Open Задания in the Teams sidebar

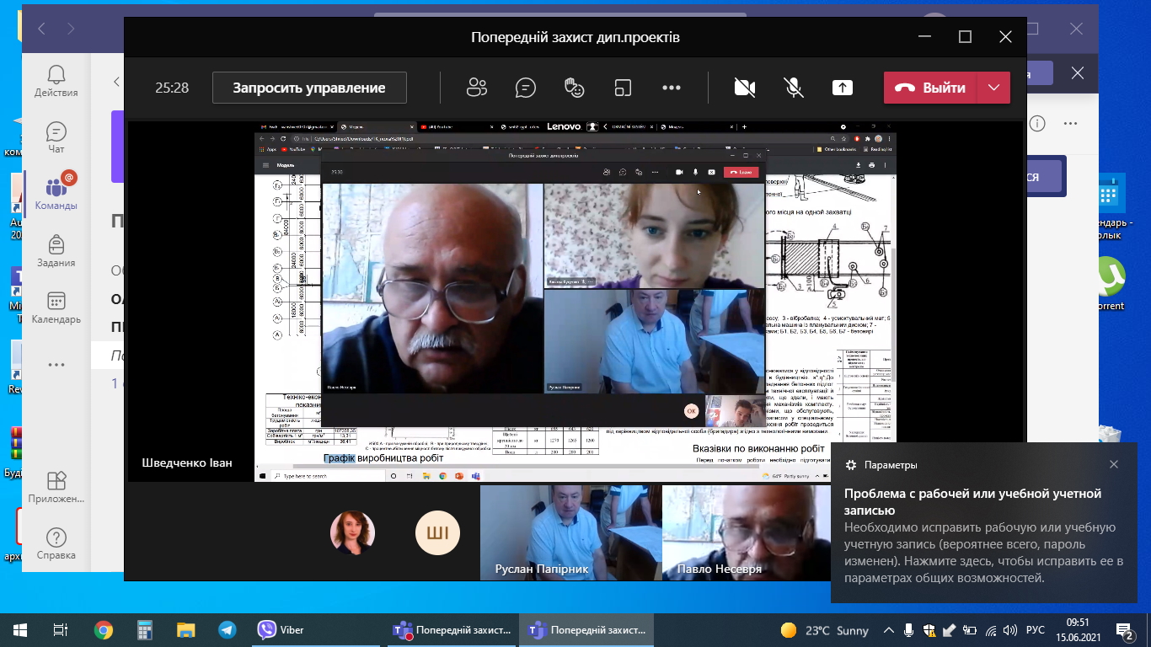tap(56, 251)
